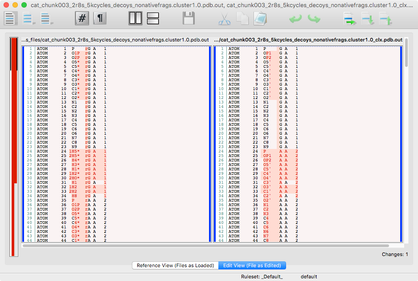Image resolution: width=418 pixels, height=281 pixels.
Task: Toggle whitespace display with the pilcrow button
Action: click(101, 18)
